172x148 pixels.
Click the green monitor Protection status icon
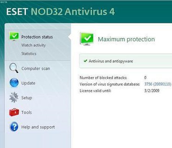[x=14, y=36]
